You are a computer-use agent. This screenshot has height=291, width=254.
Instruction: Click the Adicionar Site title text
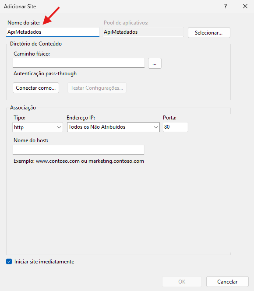click(x=20, y=7)
